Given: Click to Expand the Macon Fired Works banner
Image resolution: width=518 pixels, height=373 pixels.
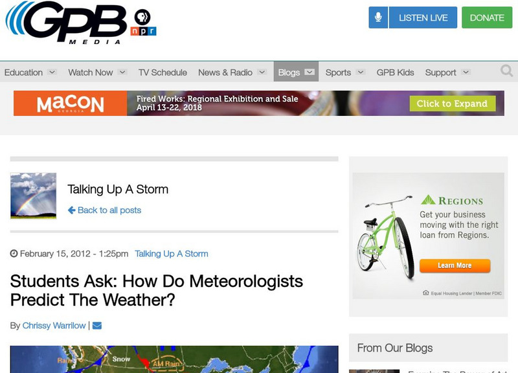Looking at the screenshot, I should click(453, 103).
